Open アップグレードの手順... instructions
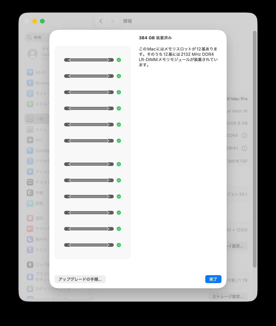 (x=80, y=279)
